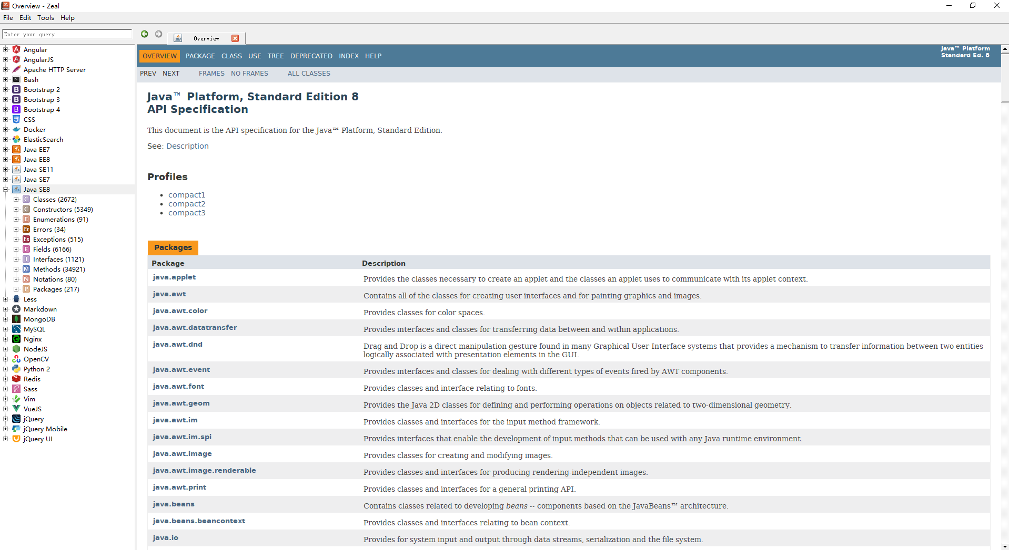Click the scrollbar down arrow
Image resolution: width=1009 pixels, height=550 pixels.
click(x=1005, y=546)
